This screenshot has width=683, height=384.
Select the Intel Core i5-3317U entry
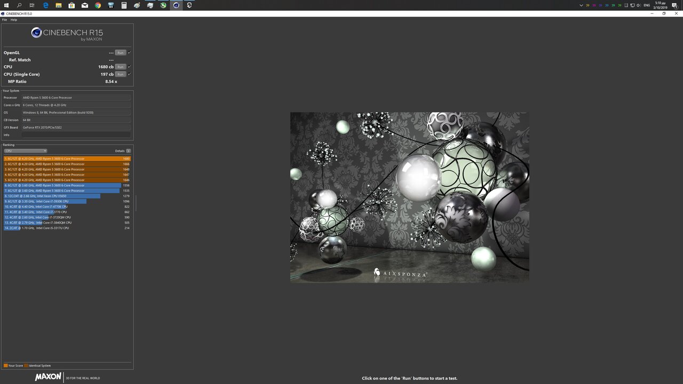(67, 228)
